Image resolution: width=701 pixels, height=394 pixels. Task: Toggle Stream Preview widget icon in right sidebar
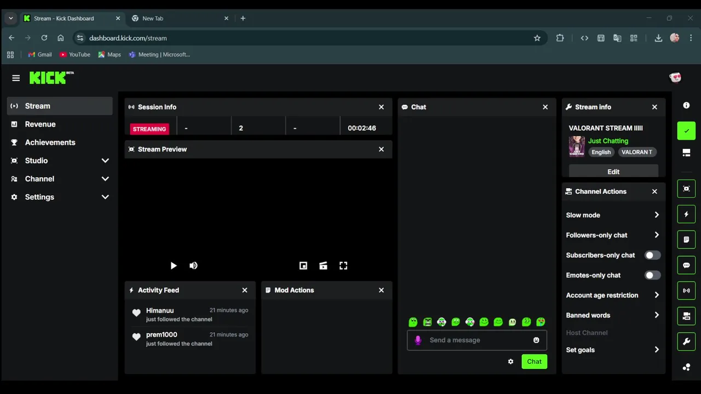click(686, 189)
